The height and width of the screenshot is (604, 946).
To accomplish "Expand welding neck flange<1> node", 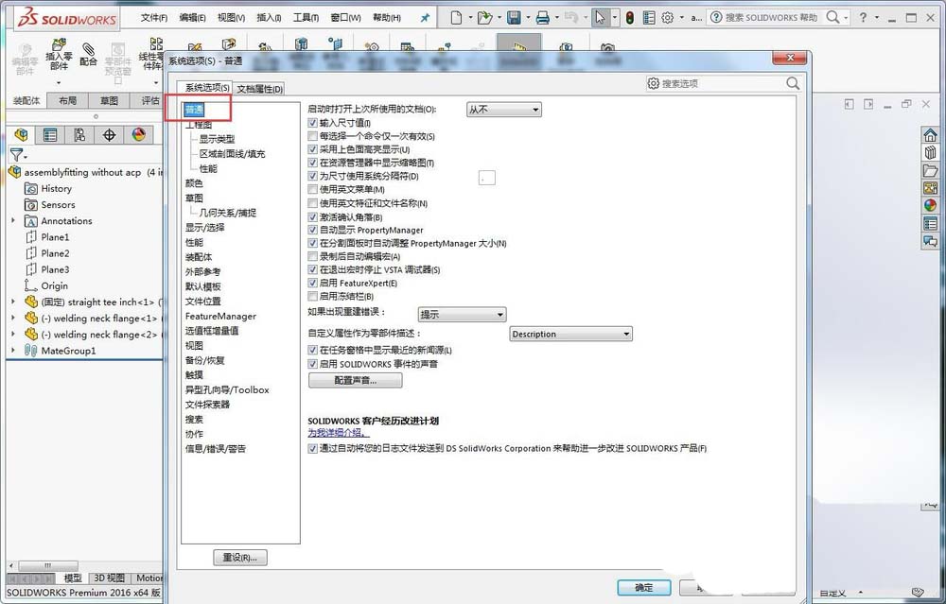I will point(13,317).
